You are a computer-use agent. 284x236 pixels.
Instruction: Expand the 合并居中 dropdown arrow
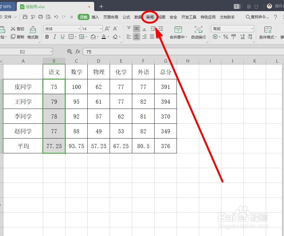186,37
